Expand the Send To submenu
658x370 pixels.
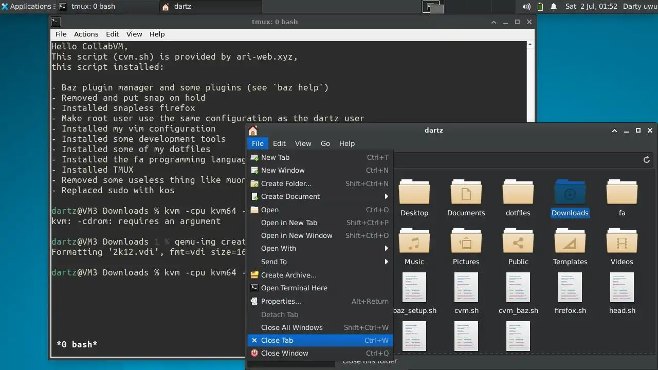coord(320,262)
